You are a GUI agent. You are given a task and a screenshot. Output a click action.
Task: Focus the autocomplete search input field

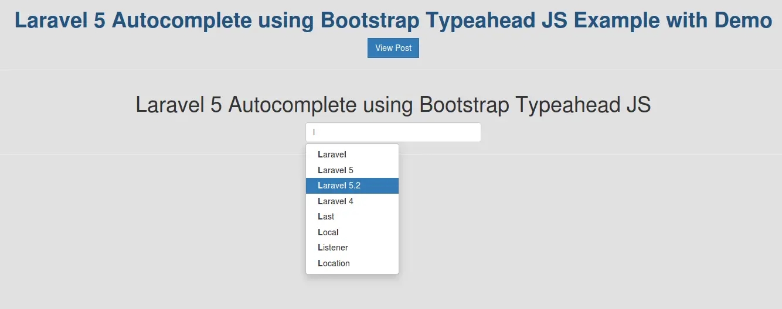(x=393, y=132)
